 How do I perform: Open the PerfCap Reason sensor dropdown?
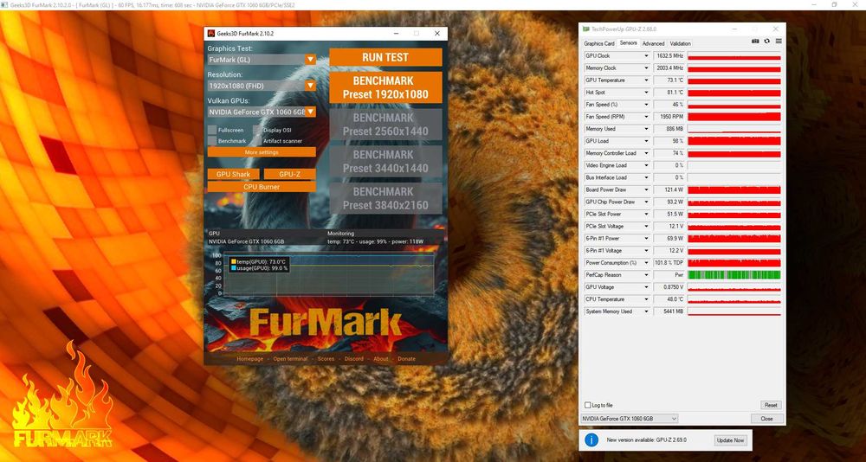646,275
